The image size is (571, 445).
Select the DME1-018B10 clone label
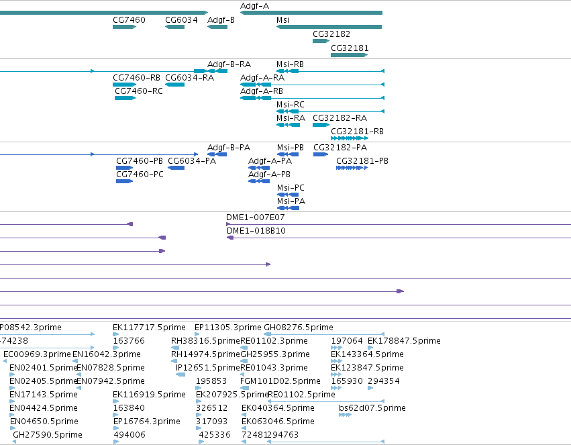(256, 231)
